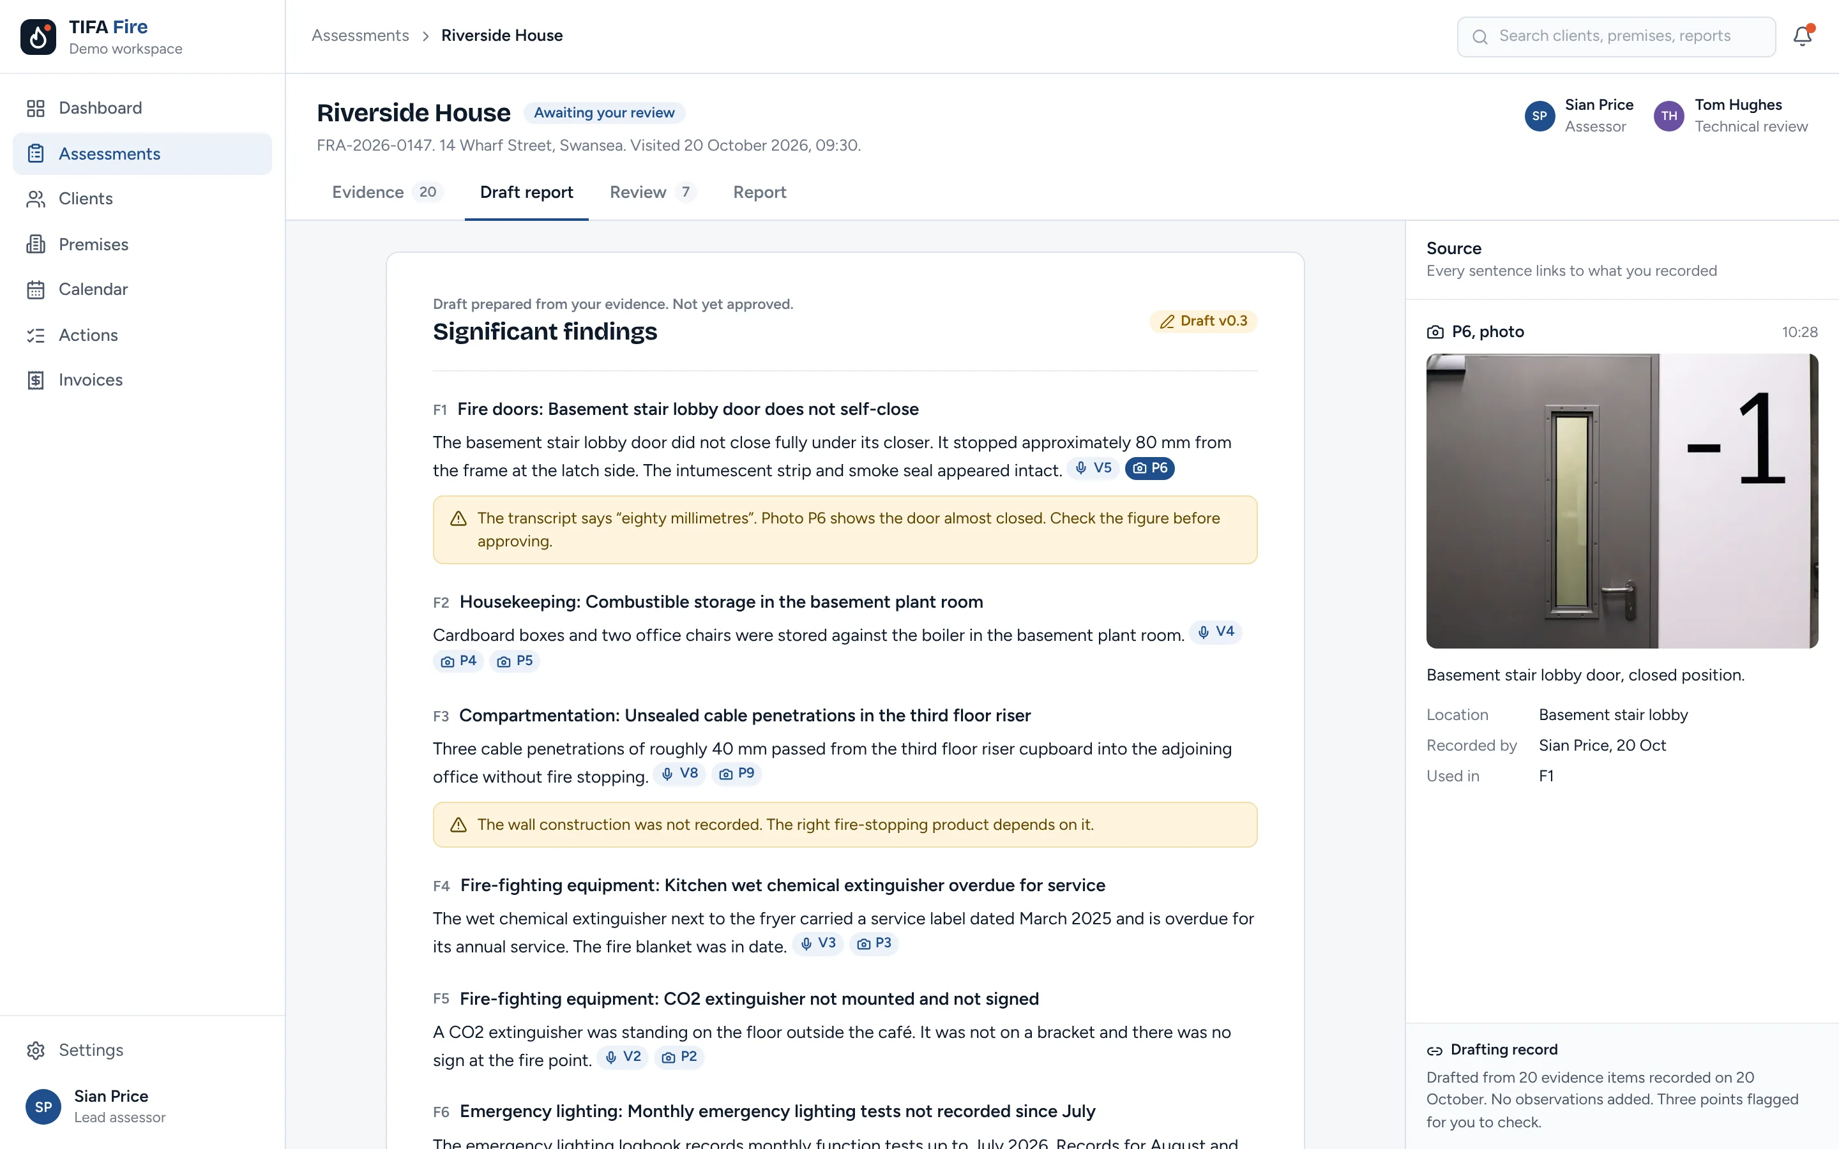Click the eighty millimetres transcript warning
1839x1149 pixels.
tap(845, 530)
